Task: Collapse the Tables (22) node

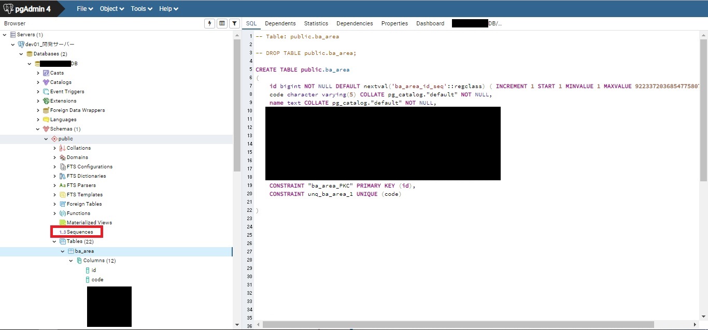Action: click(x=54, y=241)
